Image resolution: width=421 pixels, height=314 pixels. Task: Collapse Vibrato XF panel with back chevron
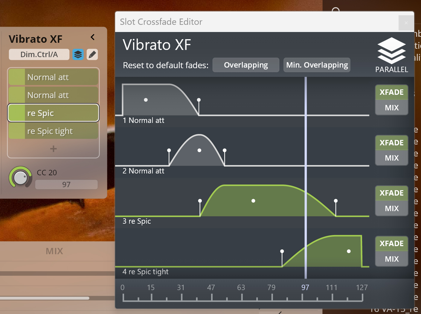pyautogui.click(x=93, y=37)
